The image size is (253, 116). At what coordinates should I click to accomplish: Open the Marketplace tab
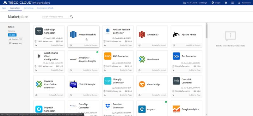(15, 8)
